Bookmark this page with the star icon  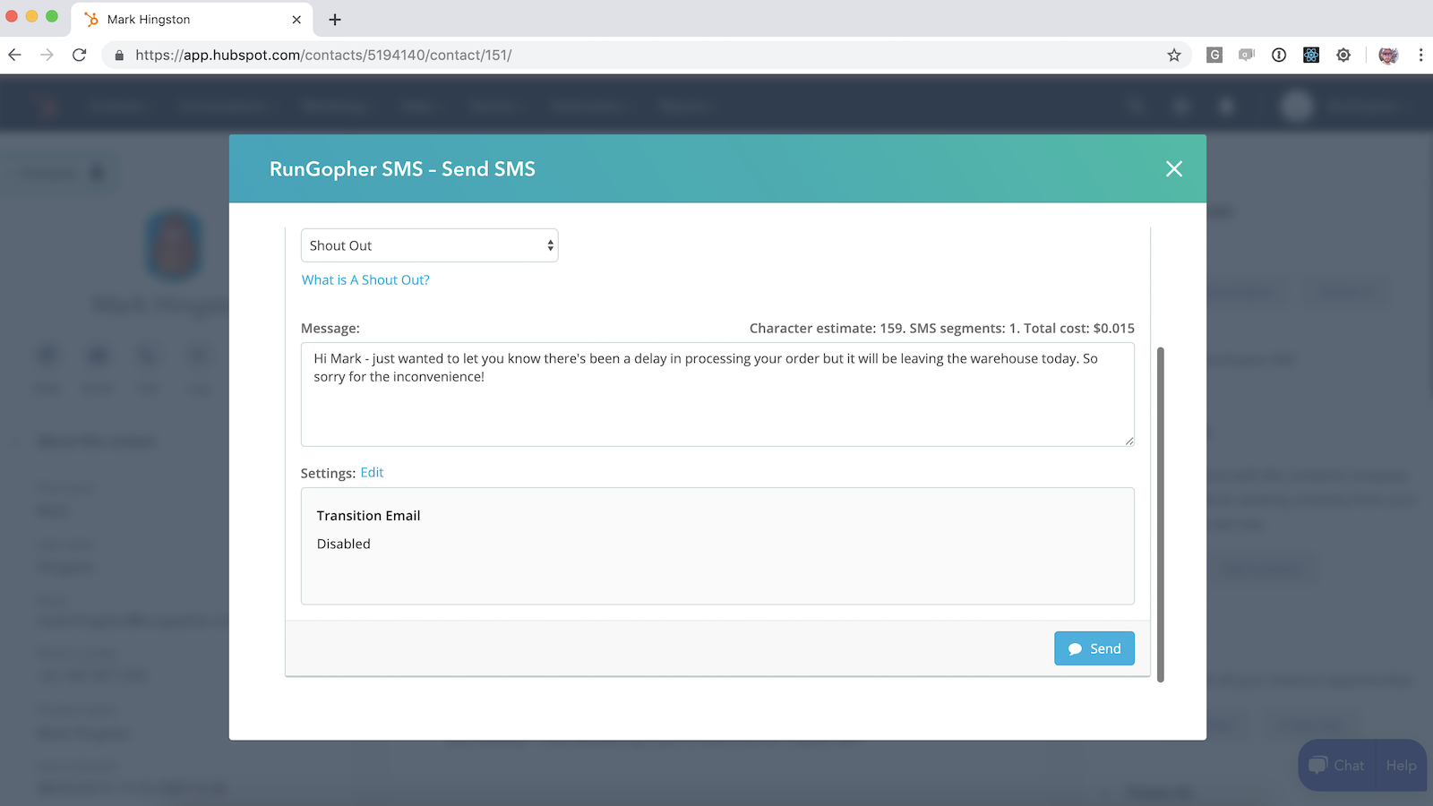1173,55
